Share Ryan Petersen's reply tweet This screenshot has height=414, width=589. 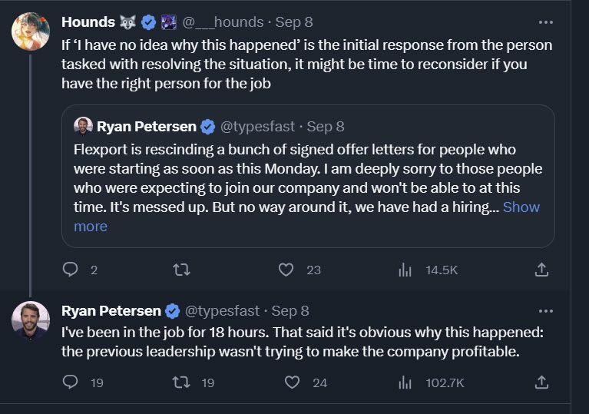tap(541, 382)
